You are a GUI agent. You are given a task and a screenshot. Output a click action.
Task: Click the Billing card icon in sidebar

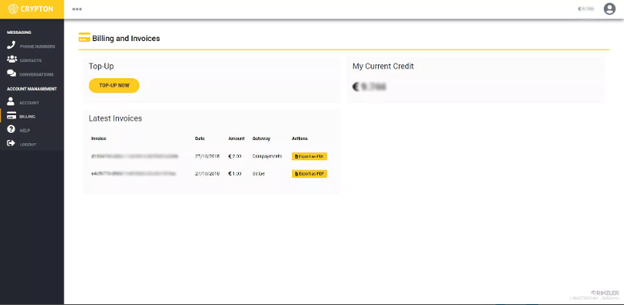pos(11,116)
